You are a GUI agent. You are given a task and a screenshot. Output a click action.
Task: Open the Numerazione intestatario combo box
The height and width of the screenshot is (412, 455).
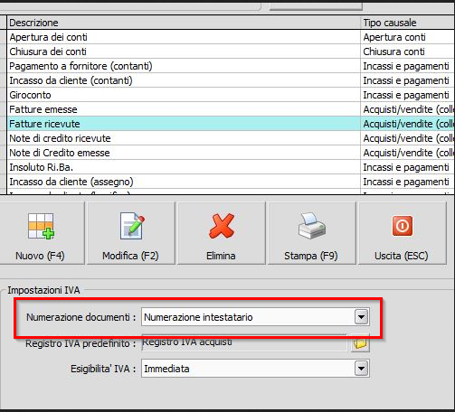click(x=255, y=317)
